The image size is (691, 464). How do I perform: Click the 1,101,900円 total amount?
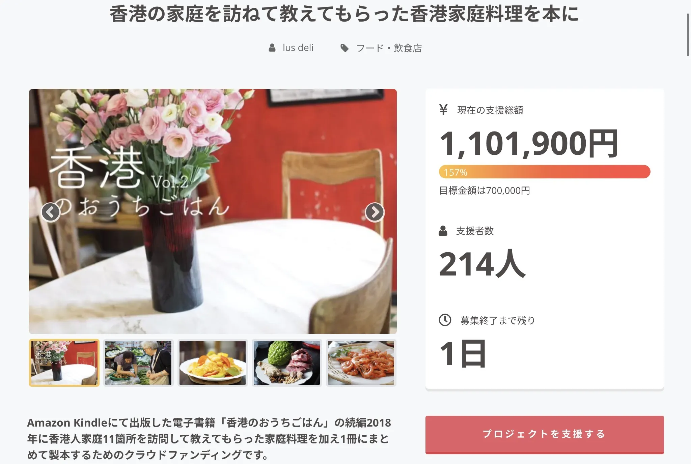[529, 144]
